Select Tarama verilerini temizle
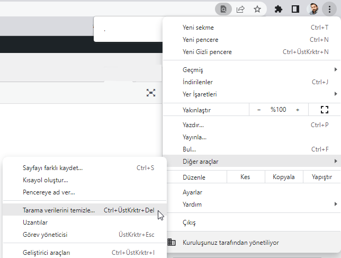 coord(59,210)
